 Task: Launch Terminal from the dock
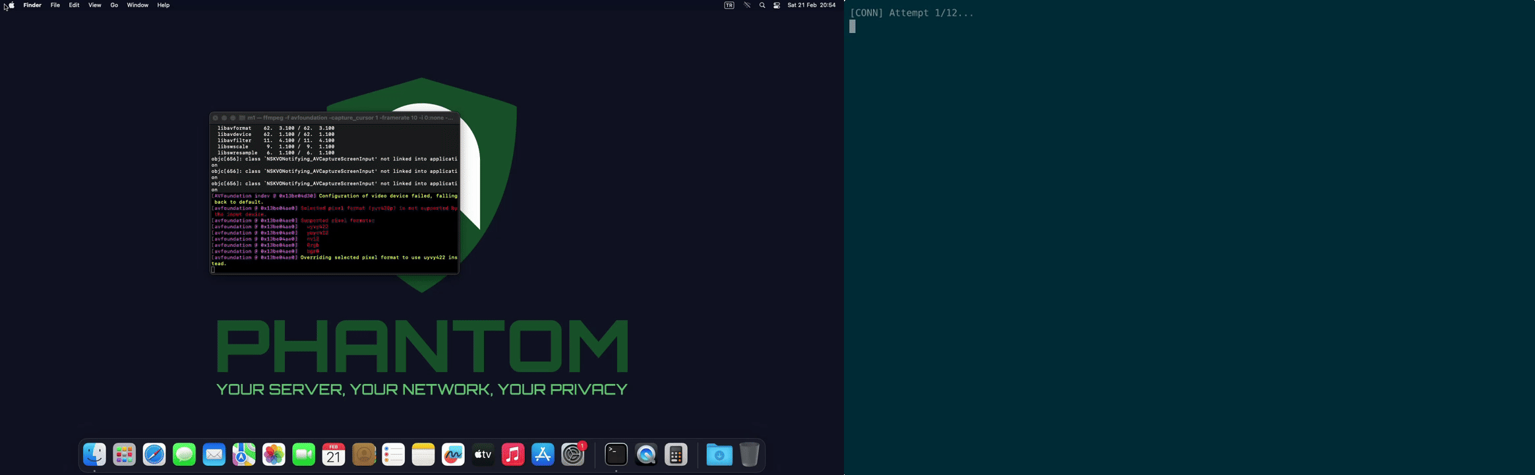(616, 455)
